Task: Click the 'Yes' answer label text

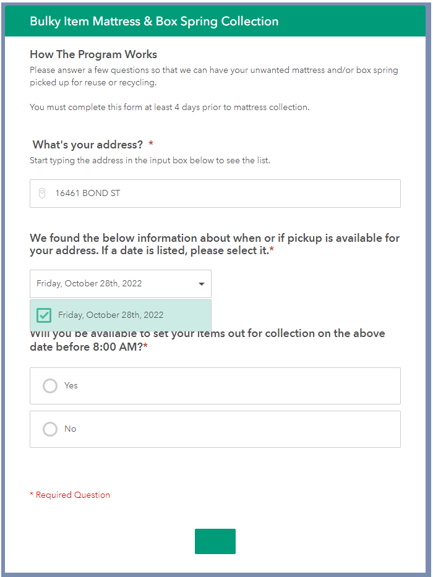Action: tap(71, 386)
